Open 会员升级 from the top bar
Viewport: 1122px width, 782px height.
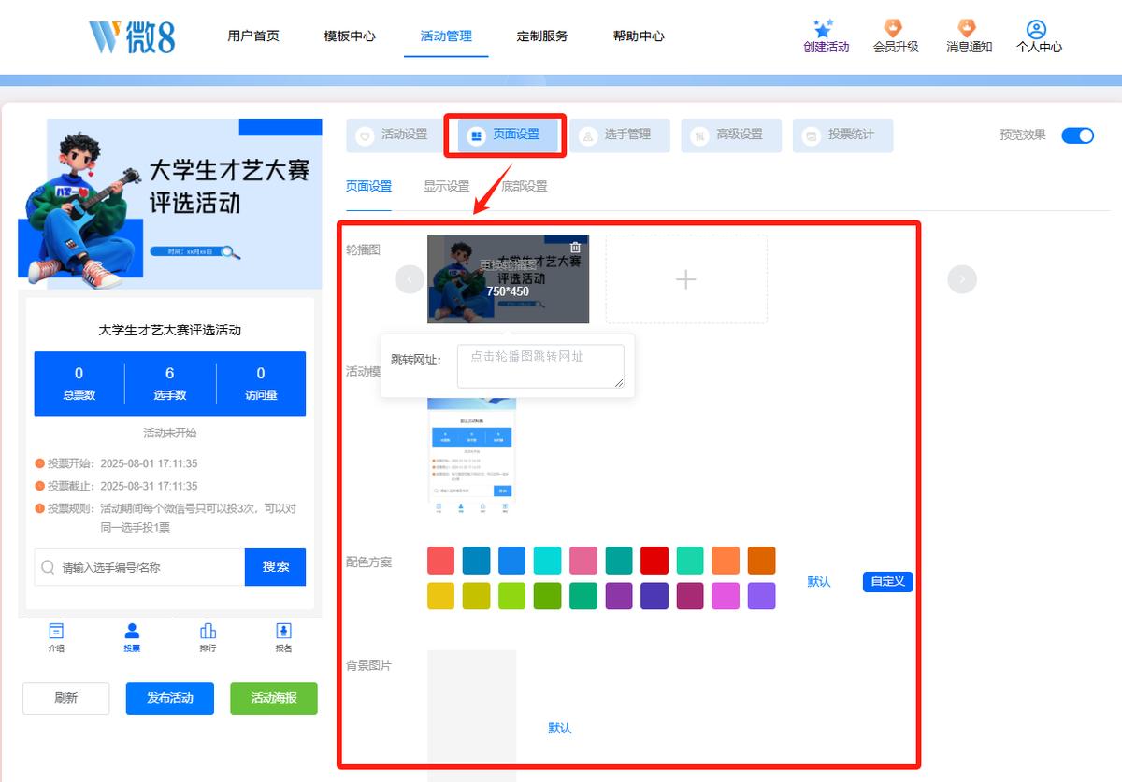[x=895, y=36]
